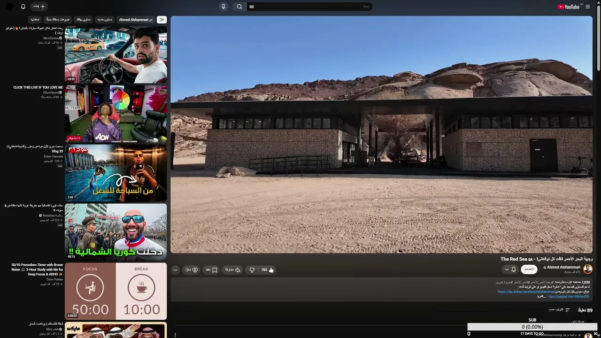Open Pomodoro Timer 50/10 video thumbnail
This screenshot has width=601, height=338.
[x=116, y=291]
